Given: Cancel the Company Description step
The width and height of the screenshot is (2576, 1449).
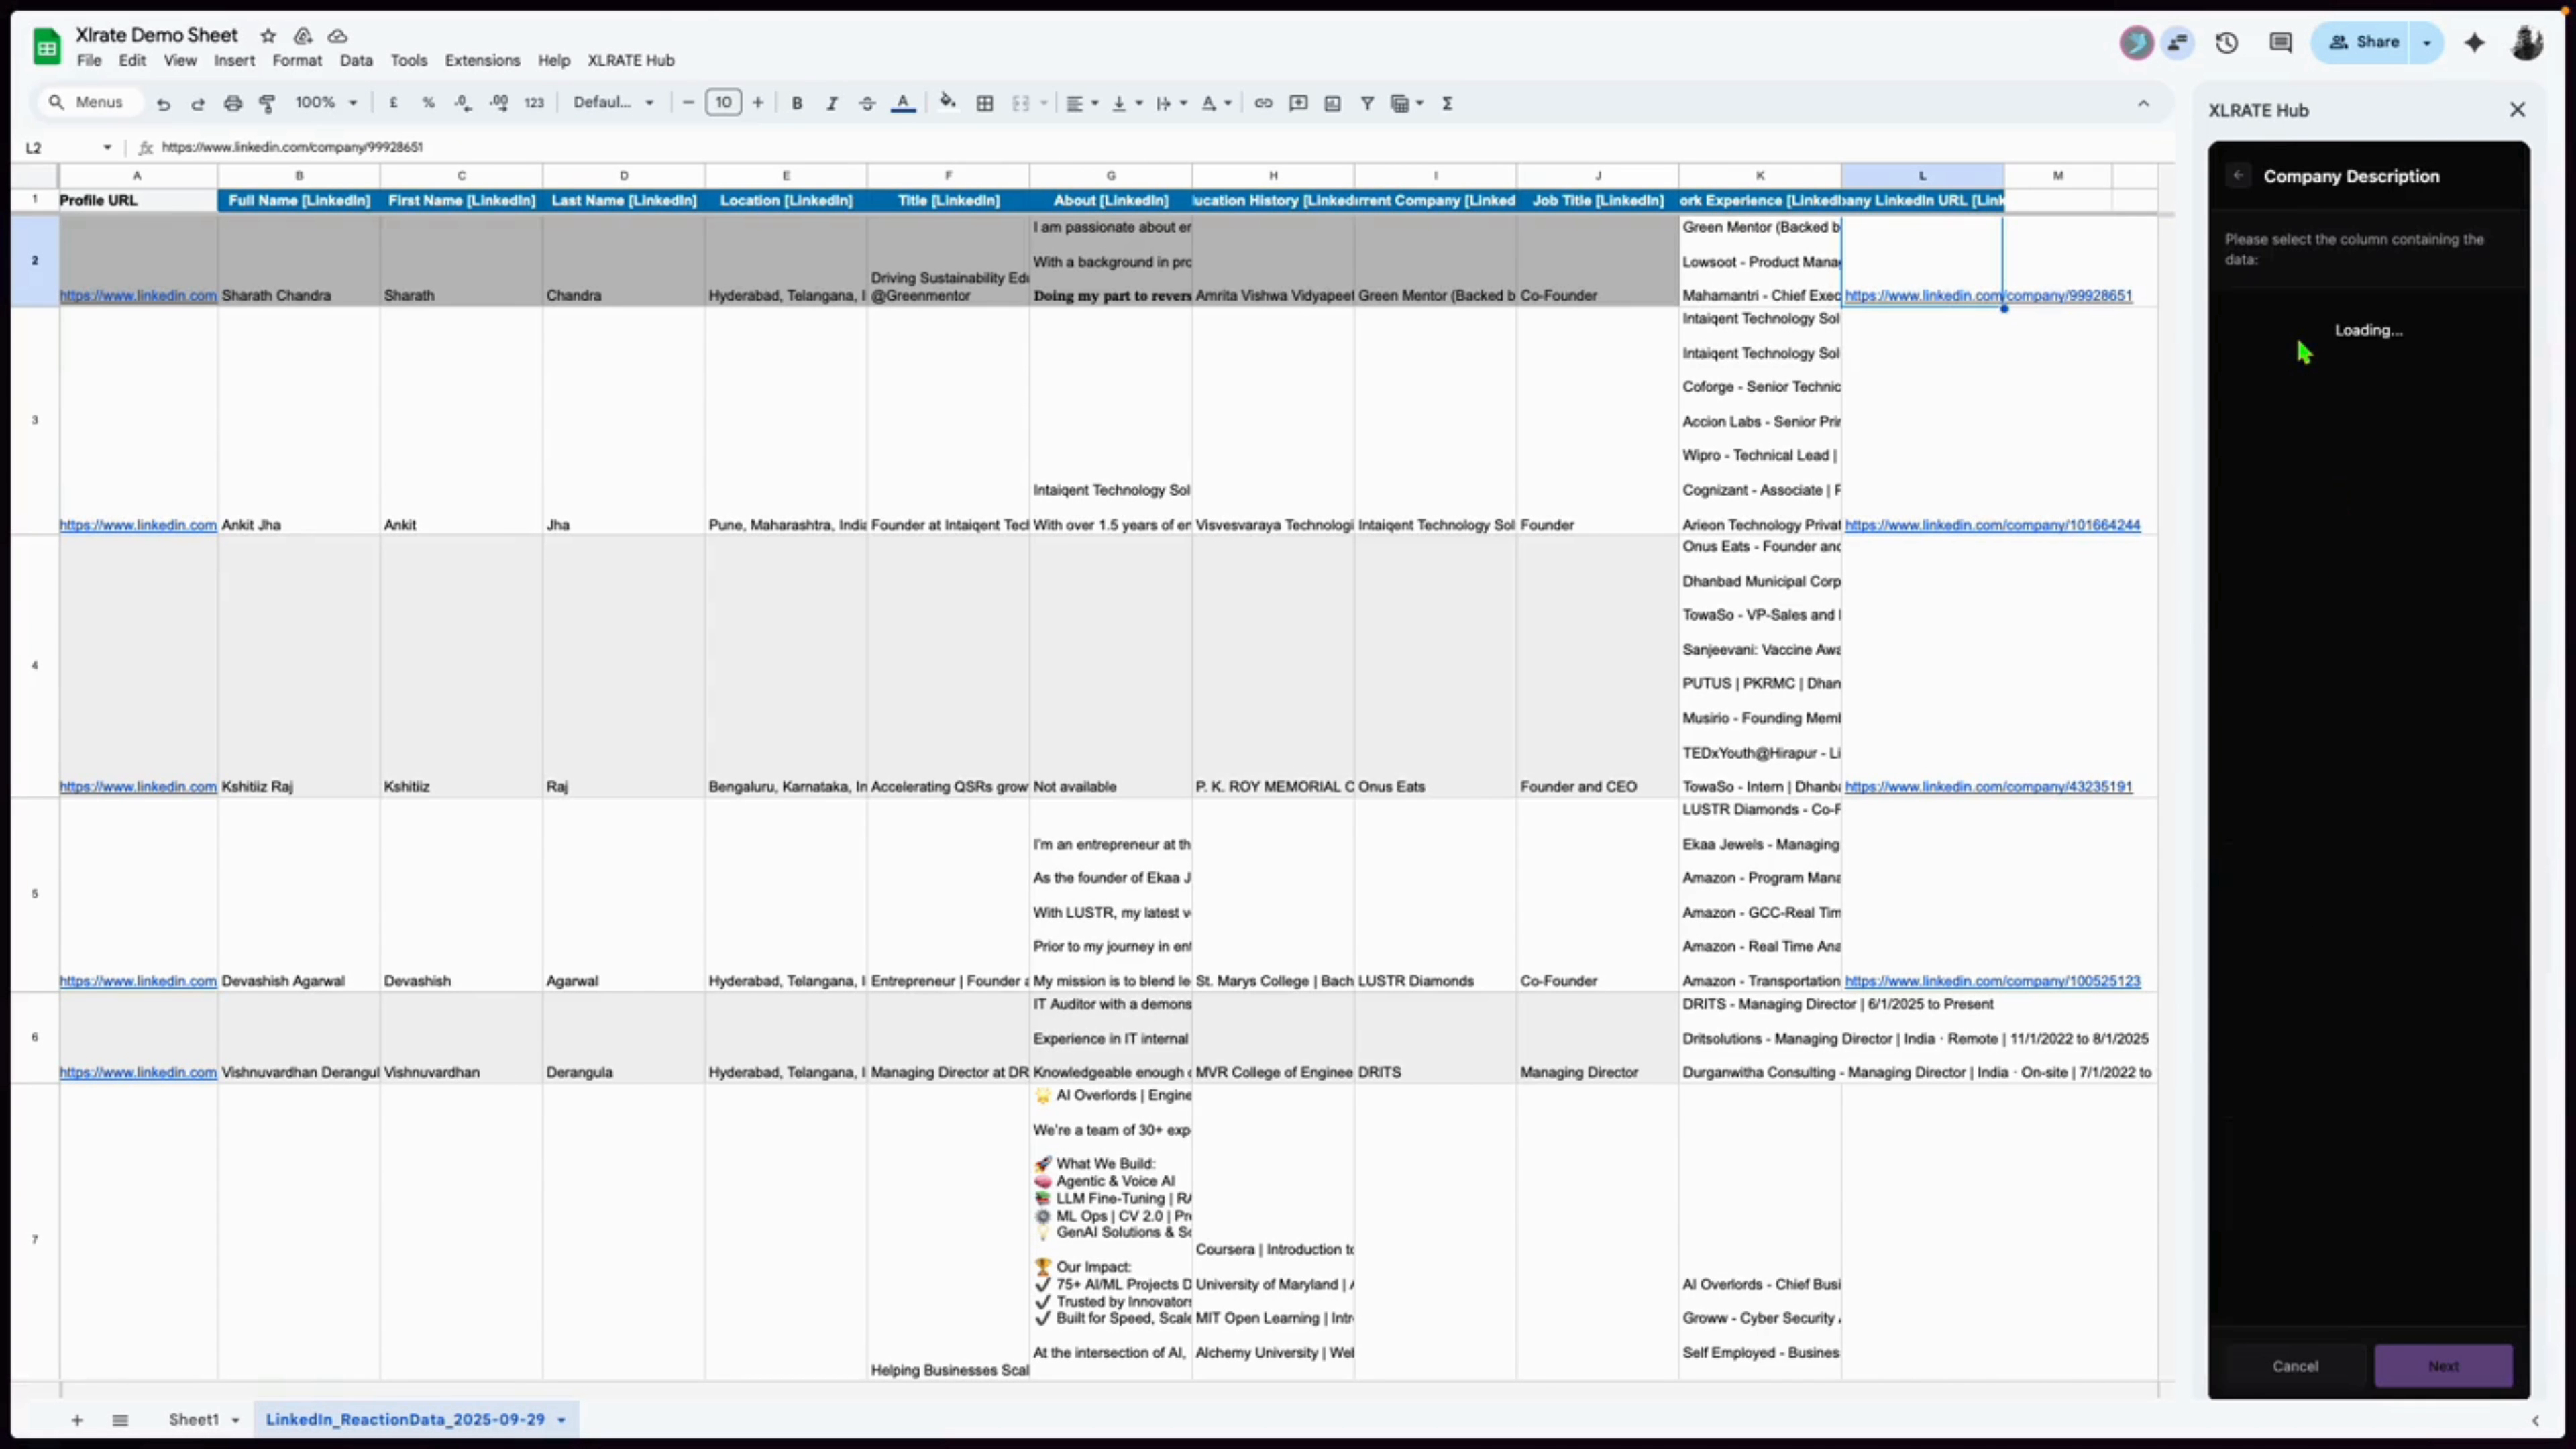Looking at the screenshot, I should point(2295,1366).
